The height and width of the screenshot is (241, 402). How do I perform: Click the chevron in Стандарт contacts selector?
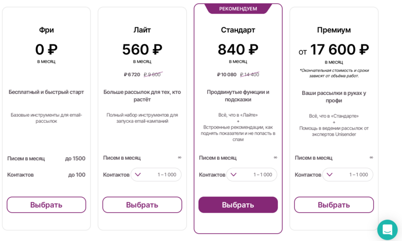233,175
